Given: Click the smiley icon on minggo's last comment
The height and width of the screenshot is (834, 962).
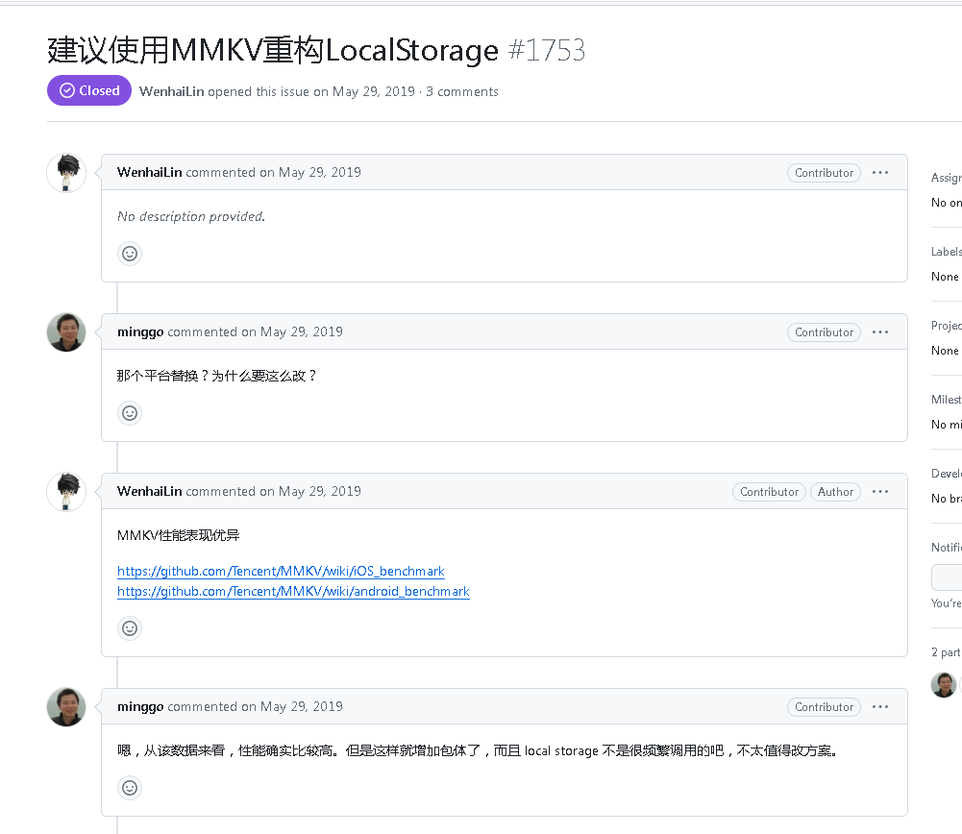Looking at the screenshot, I should pos(130,787).
